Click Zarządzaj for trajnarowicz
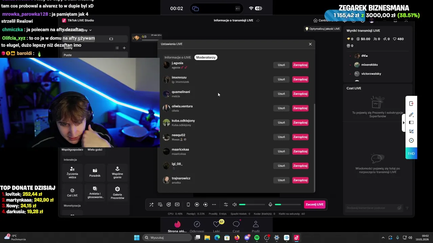 [300, 180]
